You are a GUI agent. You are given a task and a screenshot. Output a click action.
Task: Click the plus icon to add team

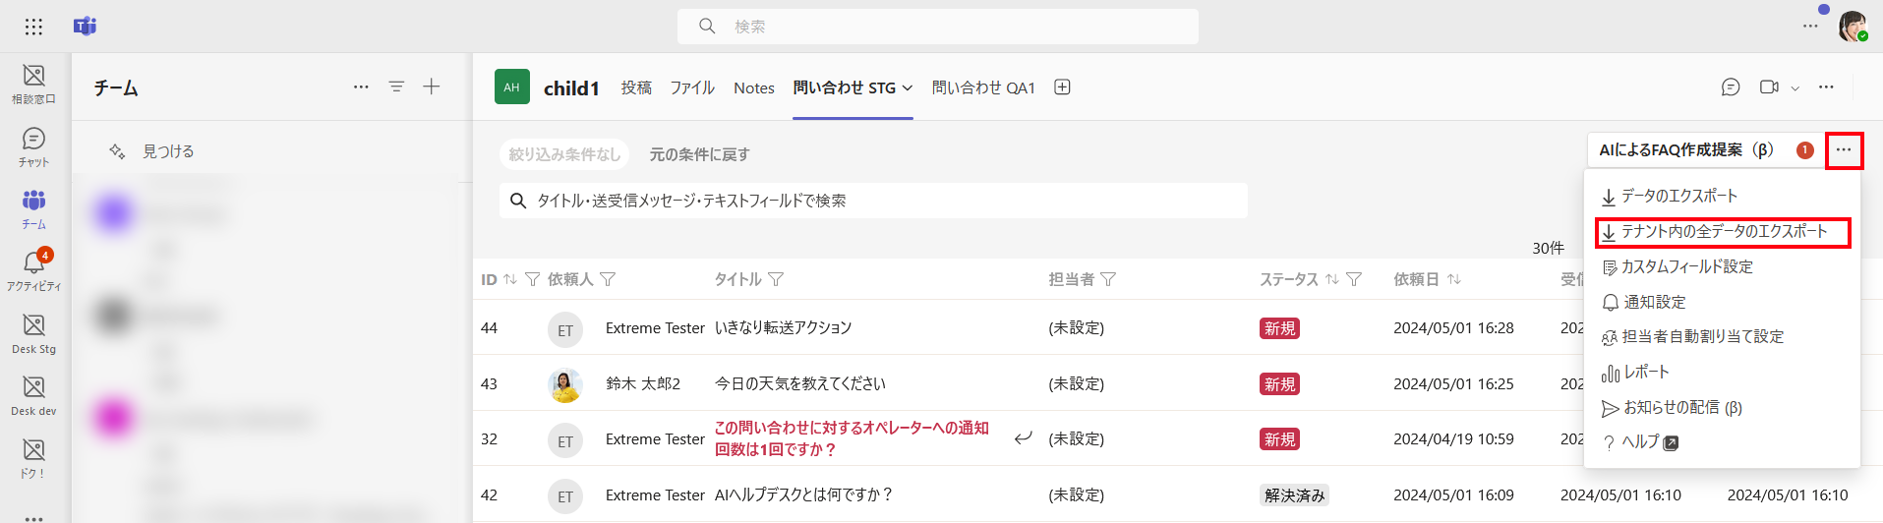tap(431, 87)
